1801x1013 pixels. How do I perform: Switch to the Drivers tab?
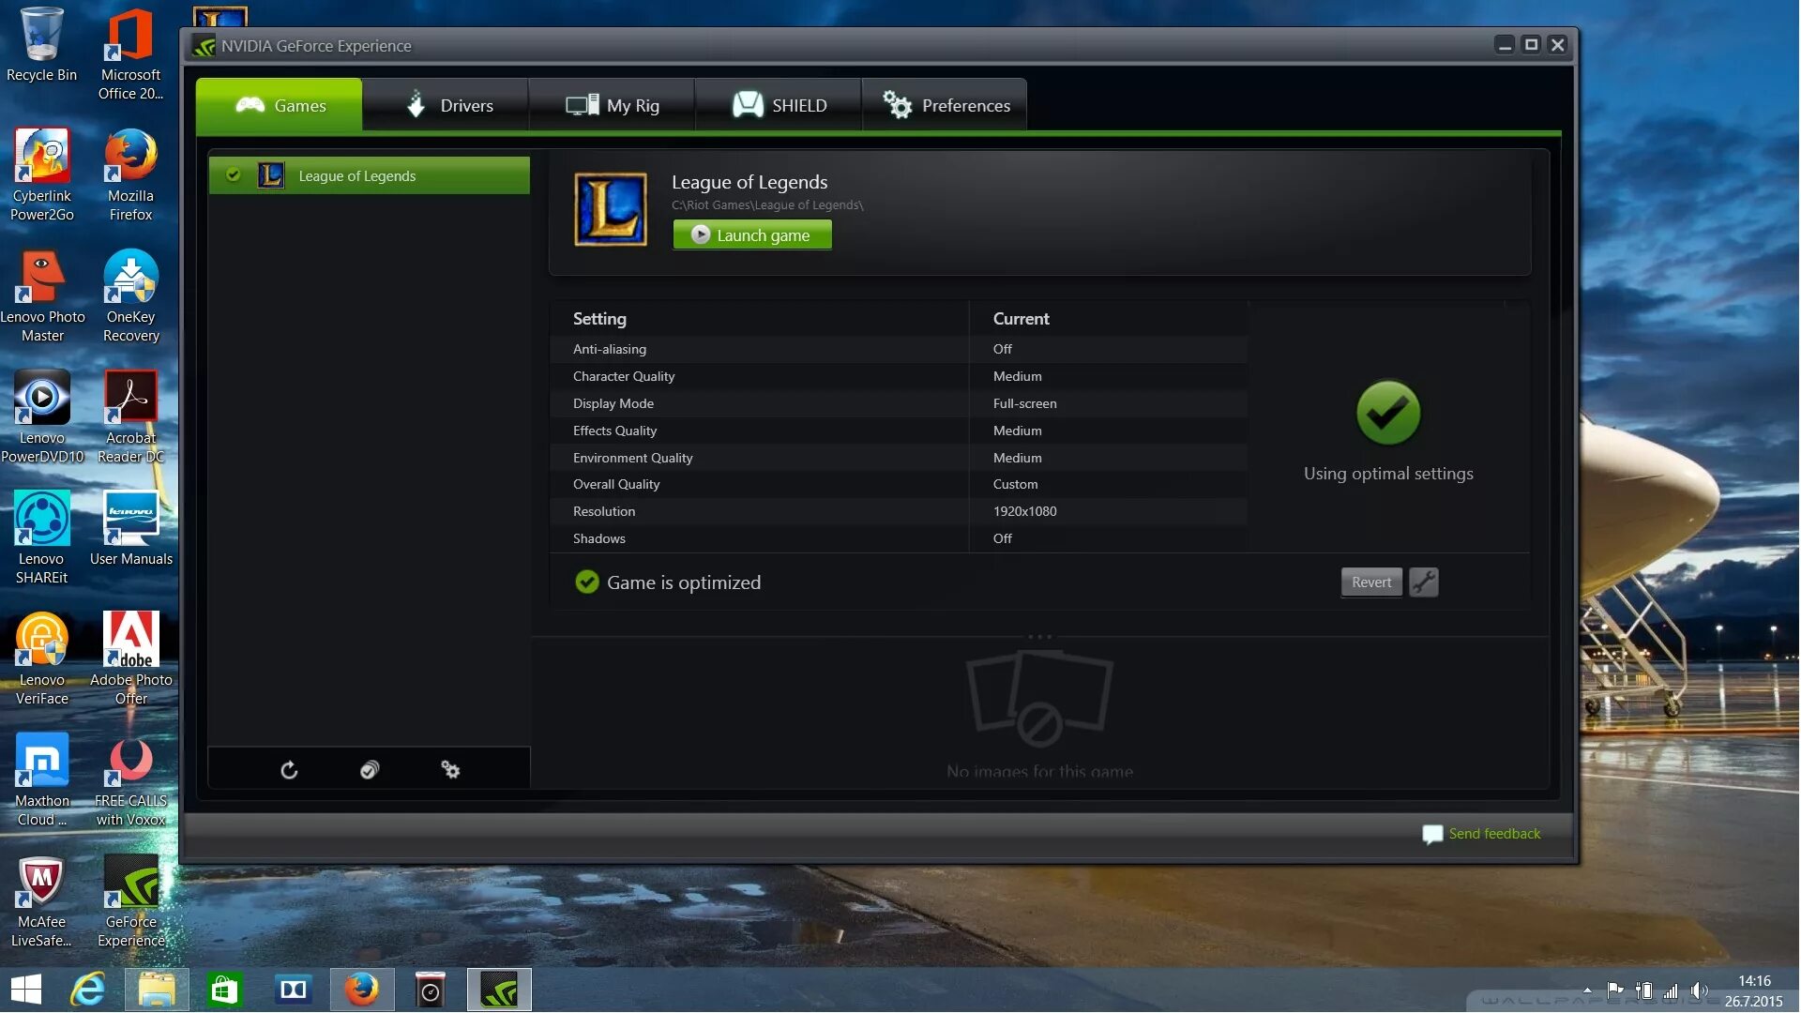click(x=447, y=105)
